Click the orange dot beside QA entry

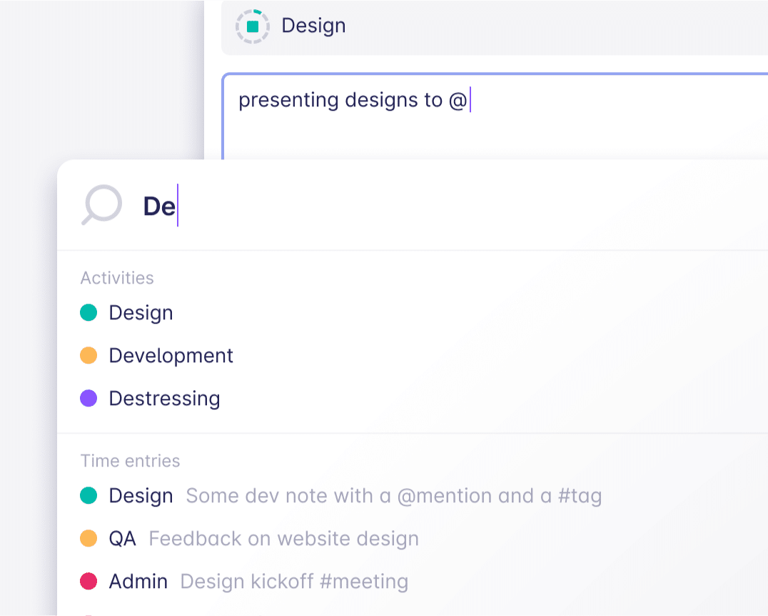[89, 539]
